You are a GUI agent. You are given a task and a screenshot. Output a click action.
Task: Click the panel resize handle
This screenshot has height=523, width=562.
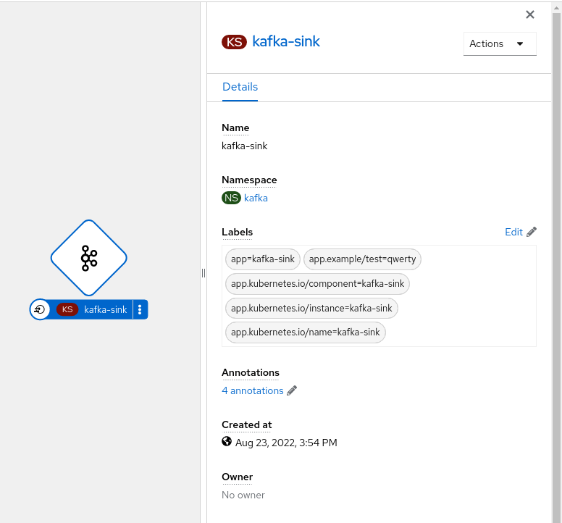pyautogui.click(x=204, y=273)
